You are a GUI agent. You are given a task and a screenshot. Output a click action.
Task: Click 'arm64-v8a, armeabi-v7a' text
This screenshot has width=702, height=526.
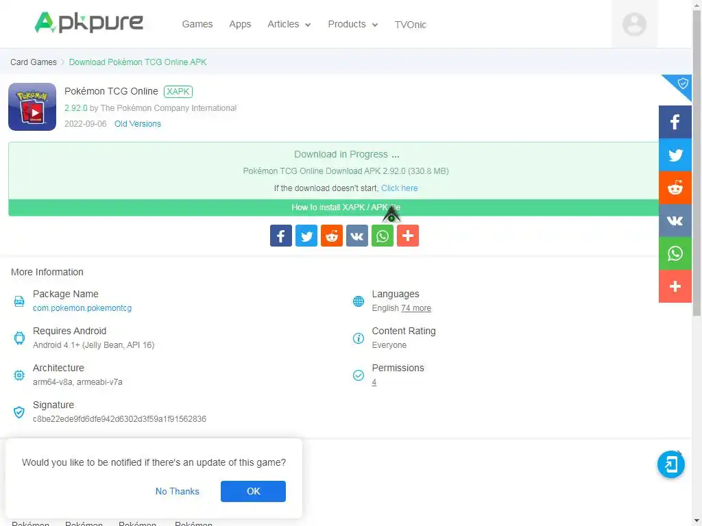tap(77, 382)
